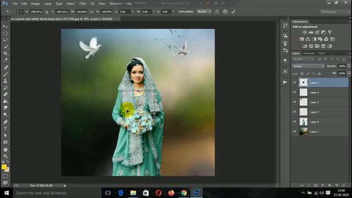Open Chrome from the taskbar
This screenshot has width=352, height=198.
(x=184, y=193)
